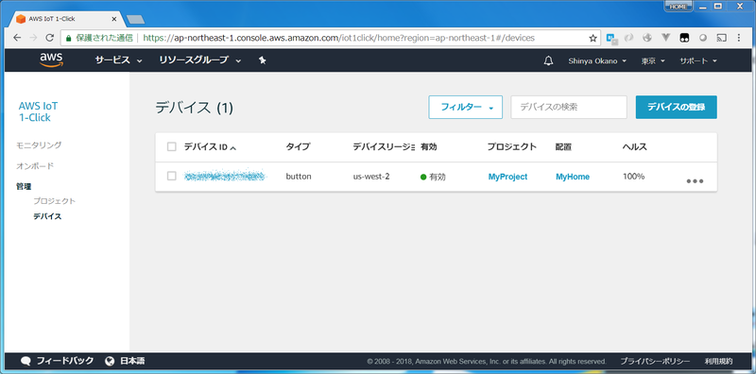Screen dimensions: 756x374
Task: Click the black square extension icon
Action: point(684,38)
